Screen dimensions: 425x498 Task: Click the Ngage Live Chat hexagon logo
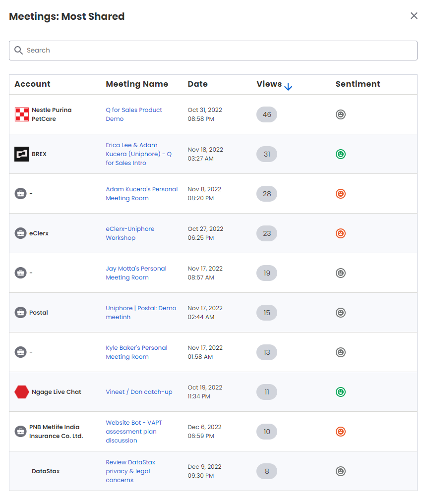pyautogui.click(x=22, y=392)
